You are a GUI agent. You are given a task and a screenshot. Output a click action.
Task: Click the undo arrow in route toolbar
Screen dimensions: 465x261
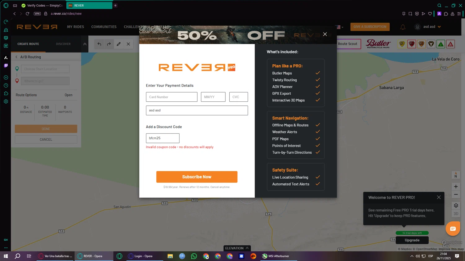click(99, 44)
